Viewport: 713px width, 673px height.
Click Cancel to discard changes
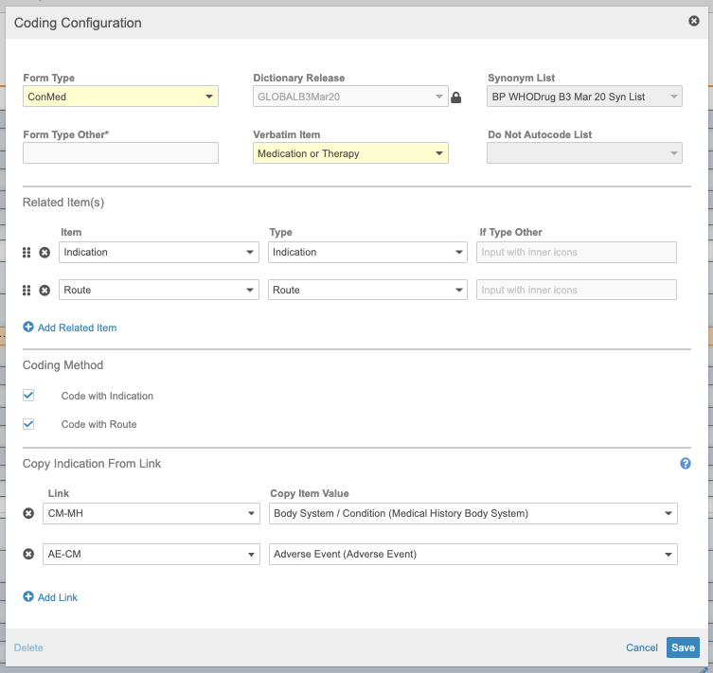click(x=641, y=647)
